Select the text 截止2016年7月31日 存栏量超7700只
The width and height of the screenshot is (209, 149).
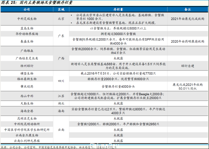[x=118, y=73]
